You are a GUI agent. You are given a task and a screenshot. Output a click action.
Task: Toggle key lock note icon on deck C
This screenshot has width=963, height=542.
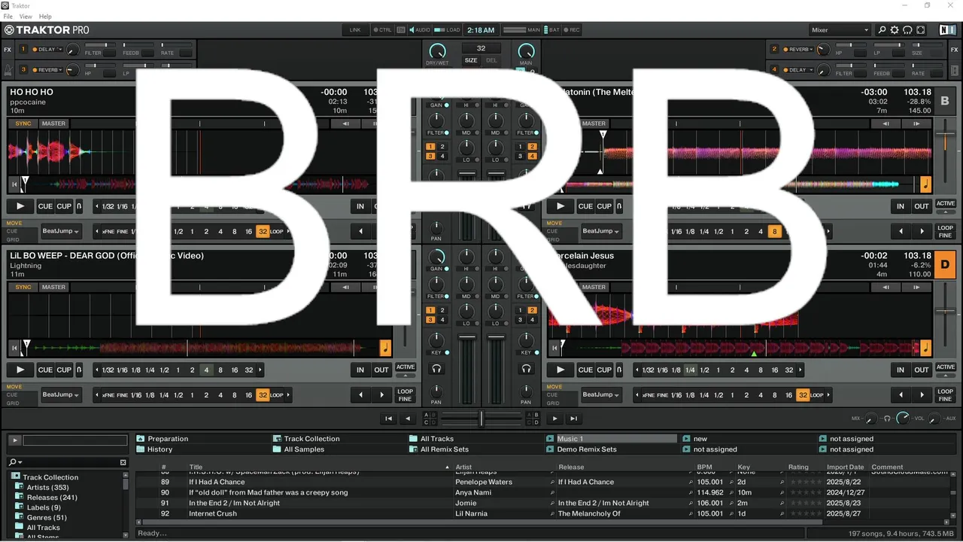pyautogui.click(x=385, y=348)
